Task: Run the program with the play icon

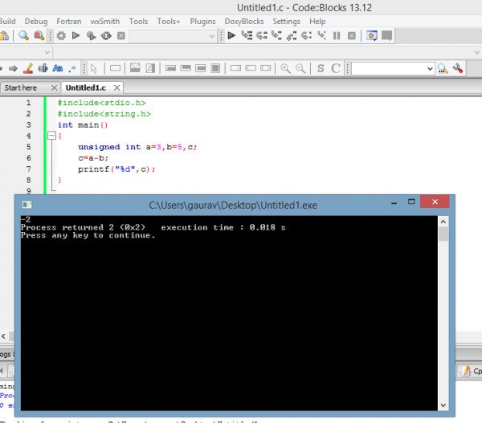Action: tap(76, 35)
